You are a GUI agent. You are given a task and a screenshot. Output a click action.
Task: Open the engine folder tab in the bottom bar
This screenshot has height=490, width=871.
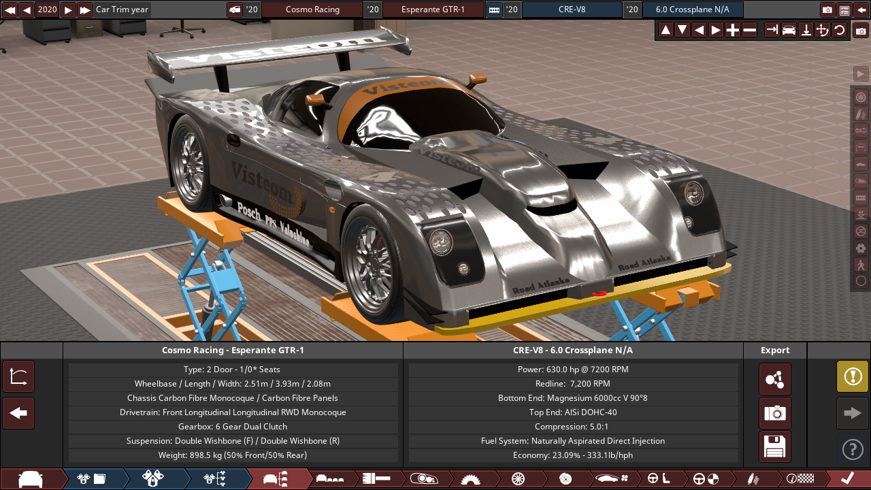tap(92, 479)
